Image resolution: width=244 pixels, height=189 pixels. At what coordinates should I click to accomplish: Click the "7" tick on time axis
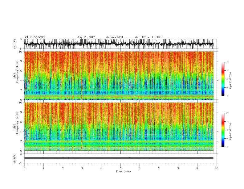pyautogui.click(x=159, y=168)
